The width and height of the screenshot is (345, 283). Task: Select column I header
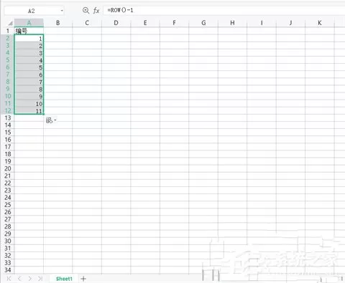262,23
